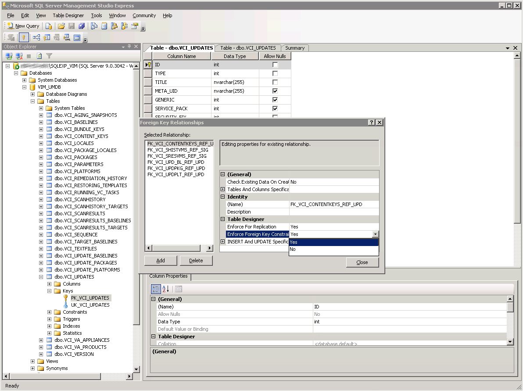Select the TITLE column name cell
The width and height of the screenshot is (523, 391).
pos(182,82)
